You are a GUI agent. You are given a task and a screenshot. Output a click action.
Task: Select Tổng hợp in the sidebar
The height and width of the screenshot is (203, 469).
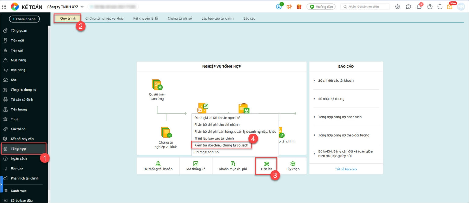click(19, 149)
